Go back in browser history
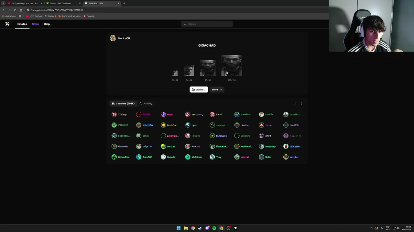 coord(4,10)
